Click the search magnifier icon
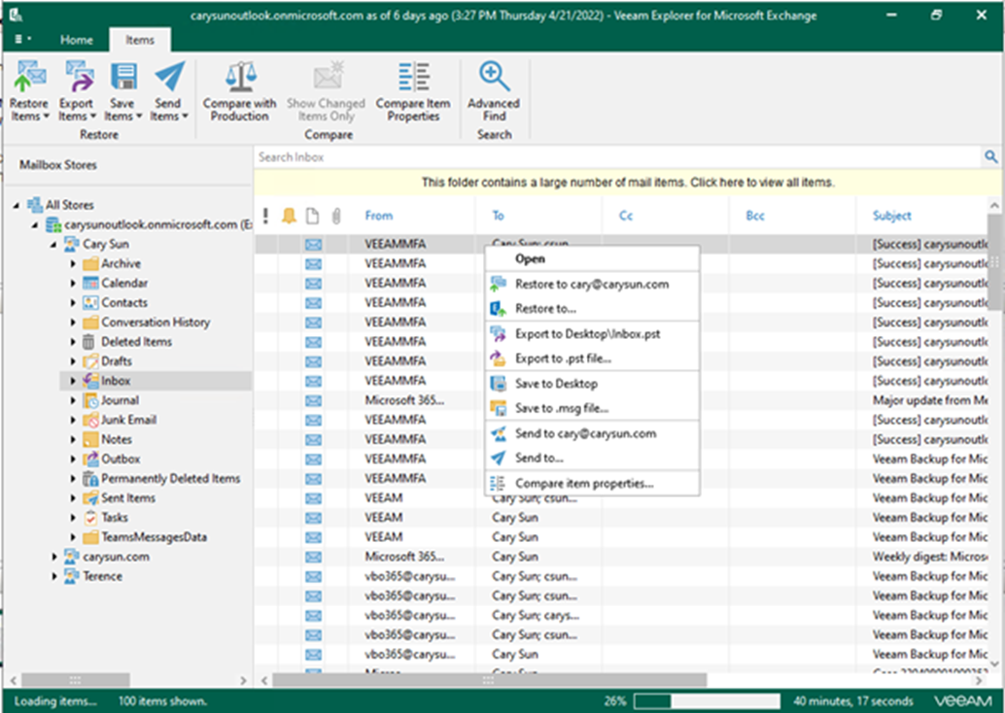This screenshot has height=713, width=1005. click(x=990, y=156)
